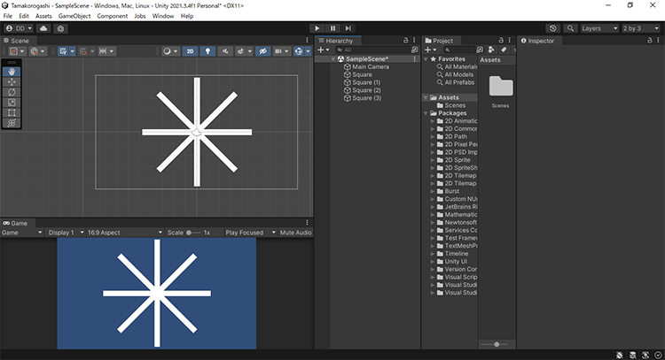Select the Rotate tool in Scene toolbar

pos(12,92)
